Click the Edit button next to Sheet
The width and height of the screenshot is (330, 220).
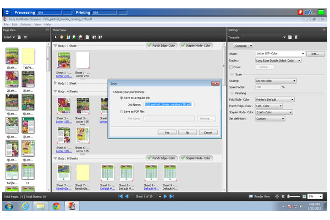pyautogui.click(x=314, y=54)
